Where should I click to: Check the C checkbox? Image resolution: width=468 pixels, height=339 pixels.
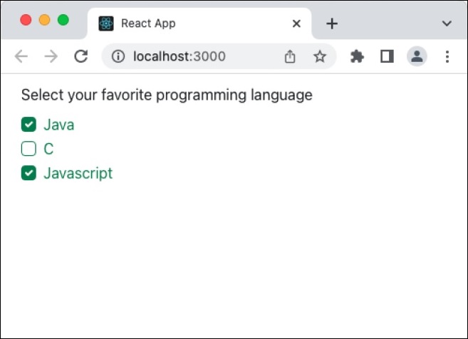point(28,149)
